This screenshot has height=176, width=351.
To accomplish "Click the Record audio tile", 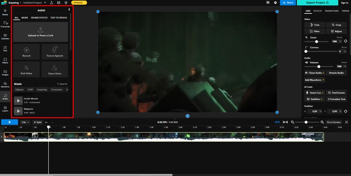I will click(x=26, y=52).
